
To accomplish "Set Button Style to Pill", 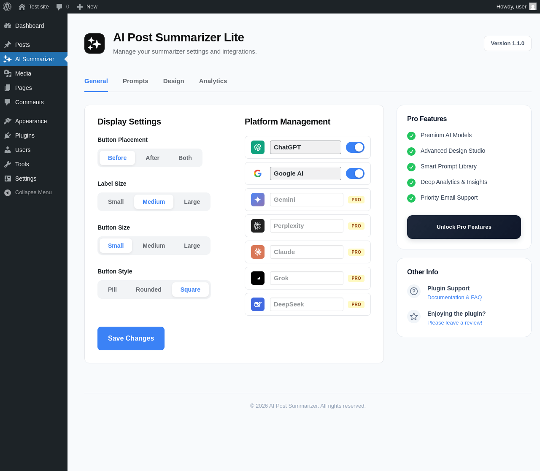I will (x=112, y=290).
